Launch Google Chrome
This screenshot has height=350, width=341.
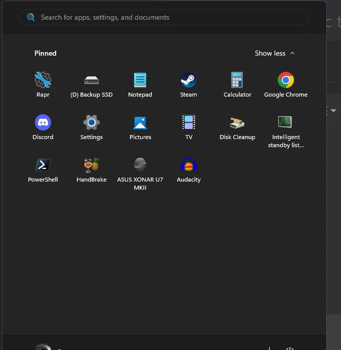pyautogui.click(x=286, y=85)
